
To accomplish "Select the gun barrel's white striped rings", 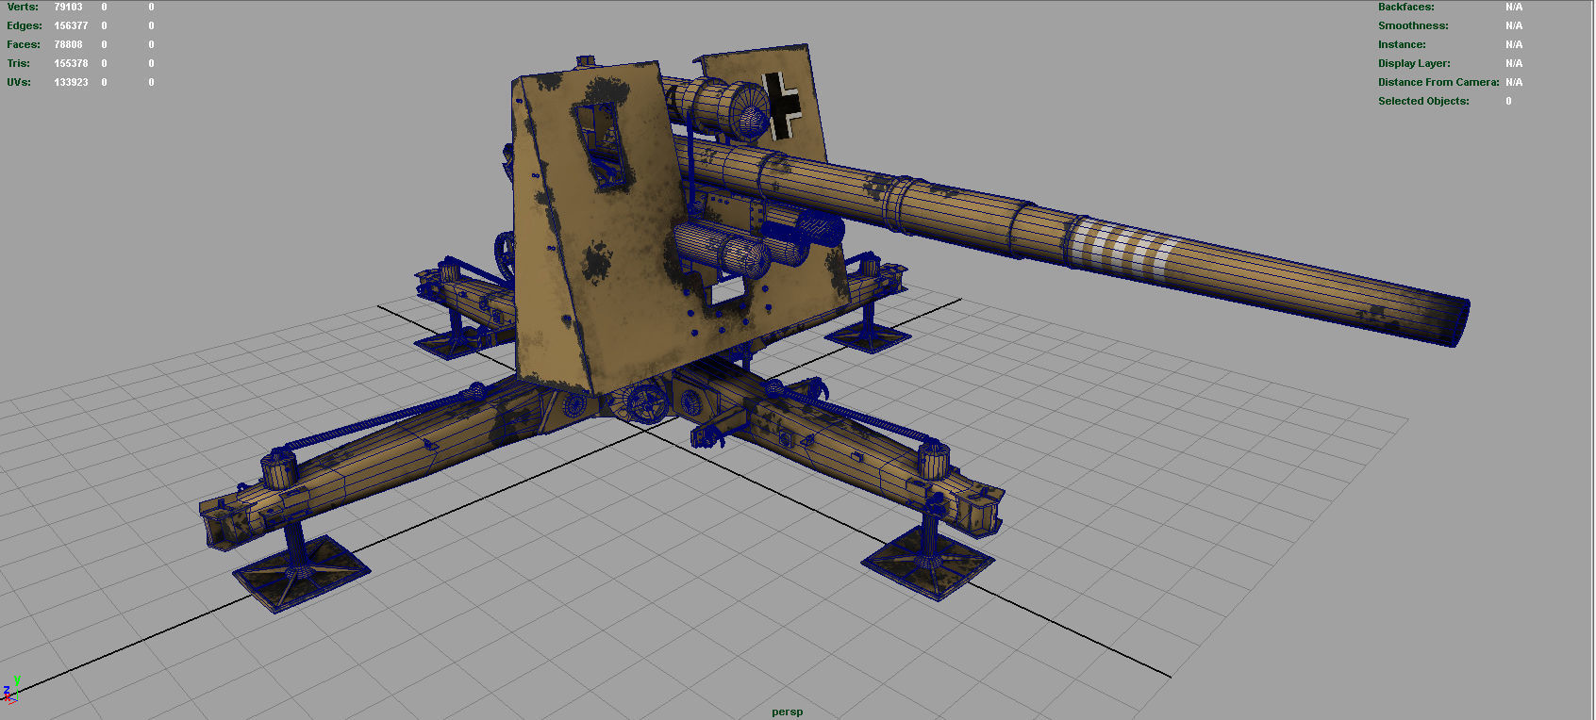I will [x=1122, y=250].
